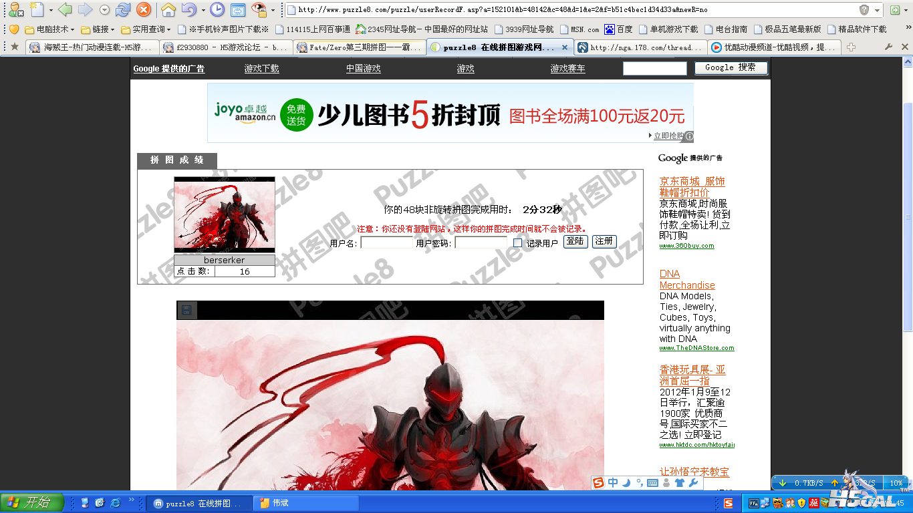This screenshot has width=913, height=513.
Task: Open the 中国游戏 link
Action: 364,69
